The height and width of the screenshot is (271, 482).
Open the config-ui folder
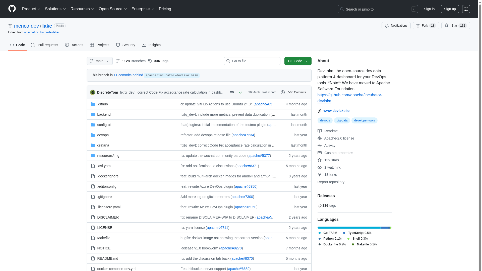point(104,125)
